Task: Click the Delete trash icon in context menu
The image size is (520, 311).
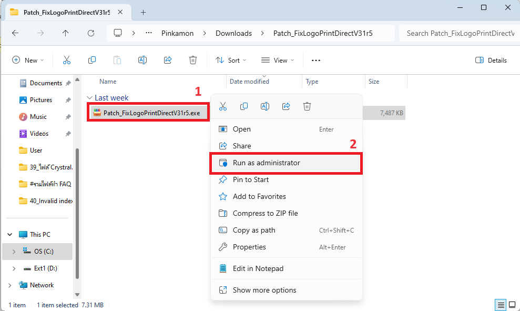Action: pos(307,106)
